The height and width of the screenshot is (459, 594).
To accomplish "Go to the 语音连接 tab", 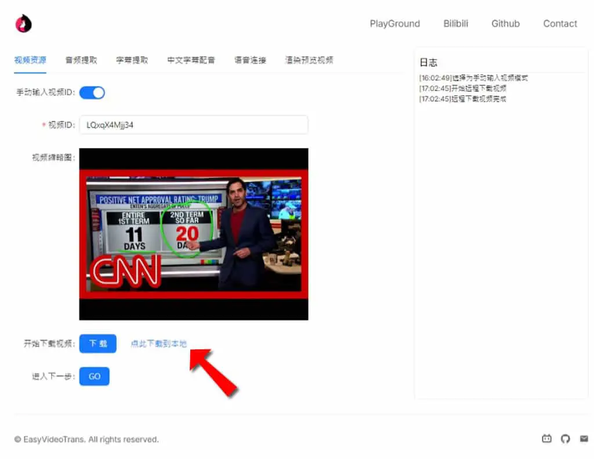I will 250,60.
